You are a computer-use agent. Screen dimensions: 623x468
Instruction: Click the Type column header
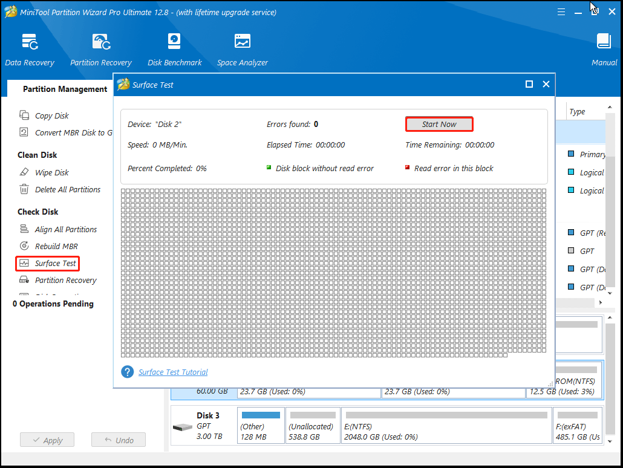tap(577, 112)
